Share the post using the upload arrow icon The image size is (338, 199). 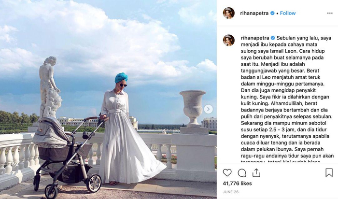[x=256, y=173]
